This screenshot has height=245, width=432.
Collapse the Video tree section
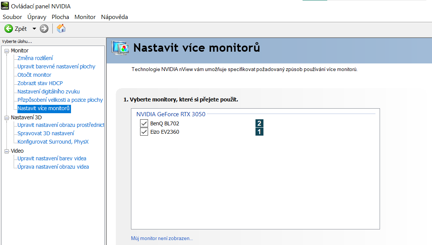tap(6, 151)
